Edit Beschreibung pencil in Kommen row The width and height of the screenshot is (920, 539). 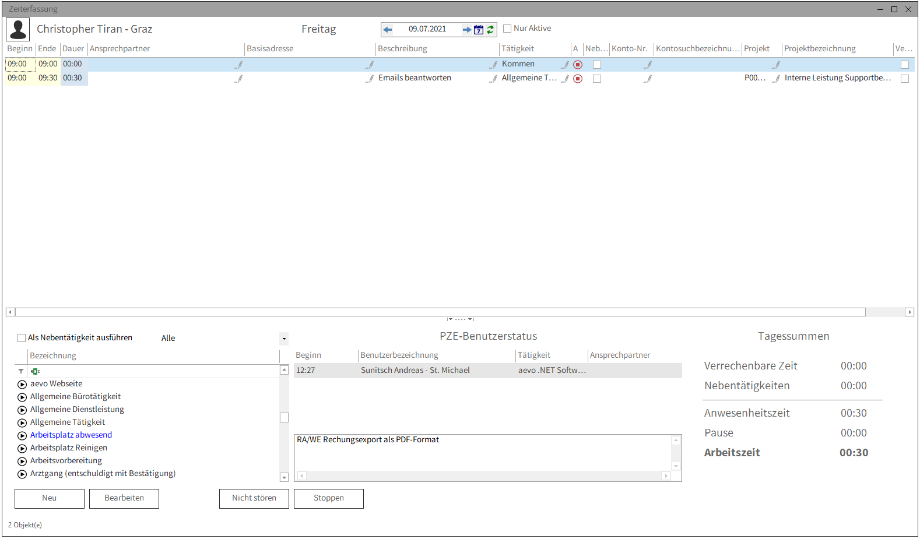(493, 65)
